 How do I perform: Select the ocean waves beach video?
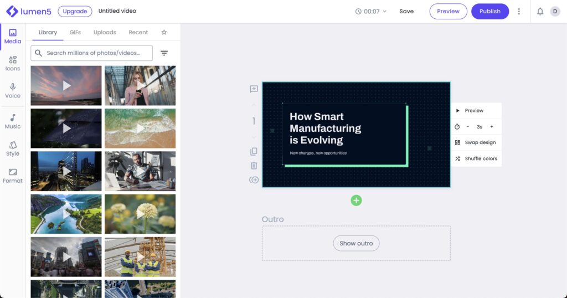[x=140, y=129]
